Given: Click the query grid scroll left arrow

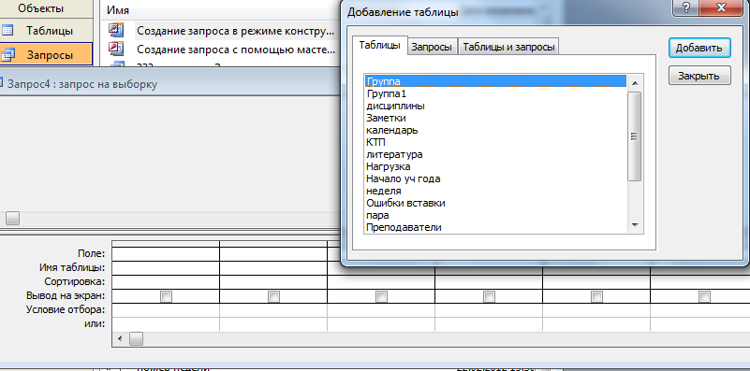Looking at the screenshot, I should [120, 339].
